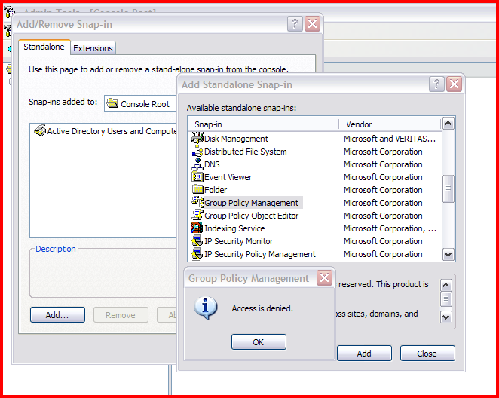Select the IP Security Monitor row text
This screenshot has width=499, height=398.
coord(238,241)
